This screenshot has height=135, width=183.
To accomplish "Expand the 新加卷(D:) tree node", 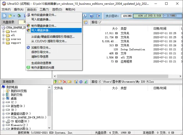I will click(x=3, y=106).
